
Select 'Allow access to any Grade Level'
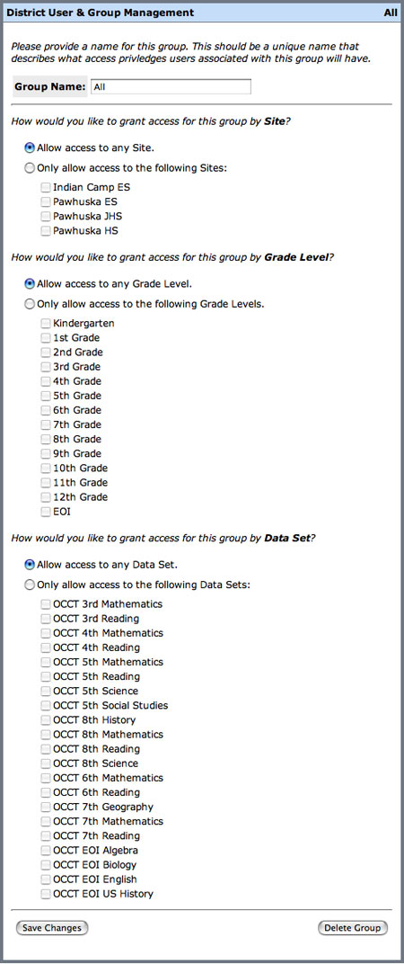pyautogui.click(x=29, y=284)
